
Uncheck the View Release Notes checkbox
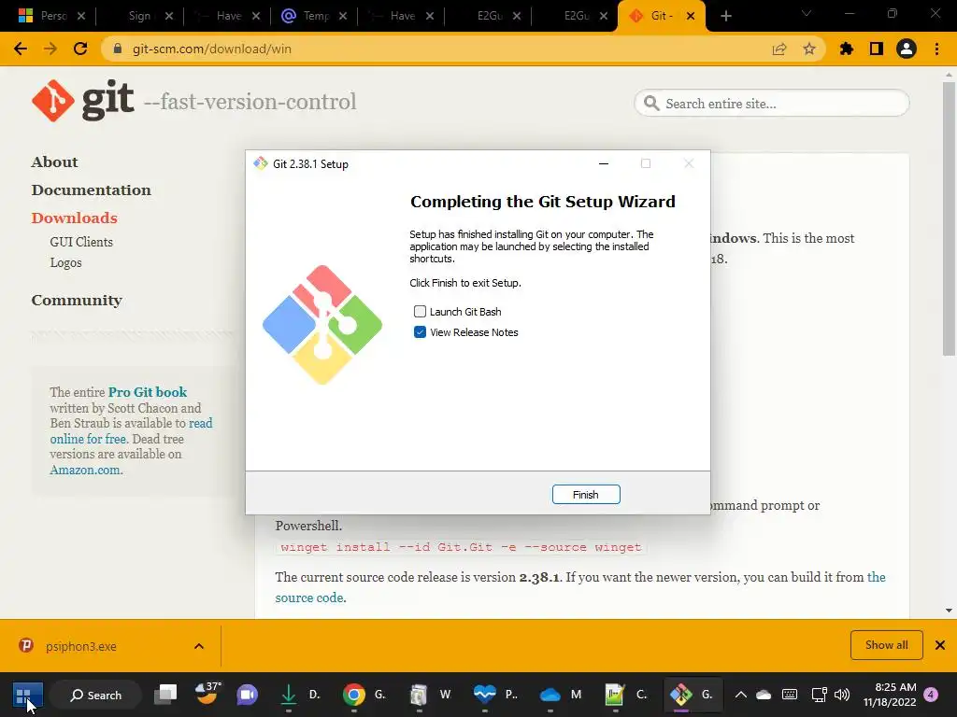pos(420,332)
